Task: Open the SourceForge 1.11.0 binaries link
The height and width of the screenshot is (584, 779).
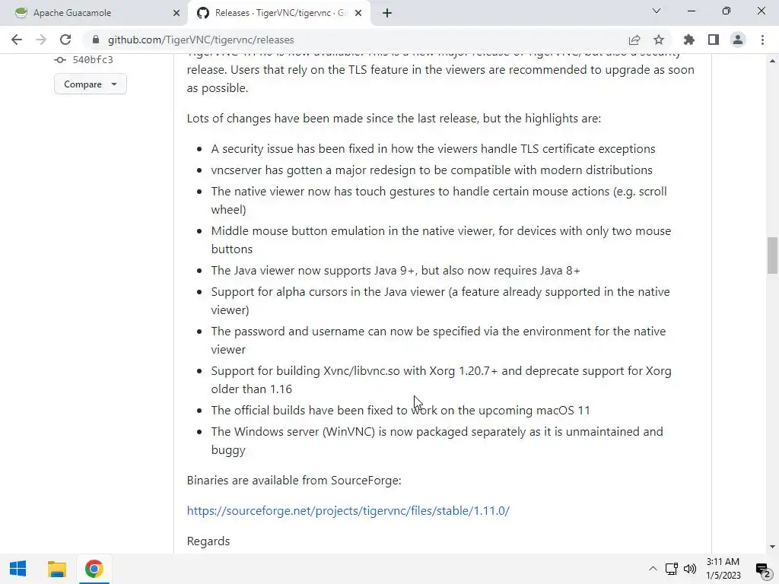Action: (x=348, y=510)
